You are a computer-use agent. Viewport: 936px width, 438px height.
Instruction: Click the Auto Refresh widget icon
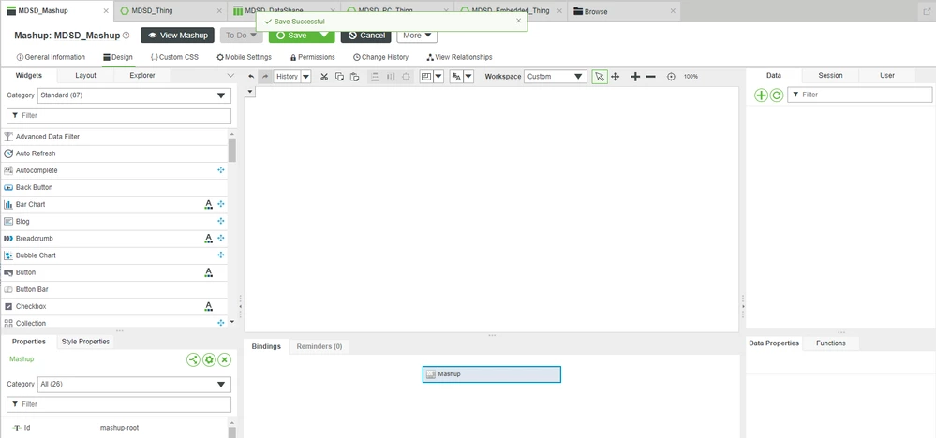pyautogui.click(x=8, y=153)
